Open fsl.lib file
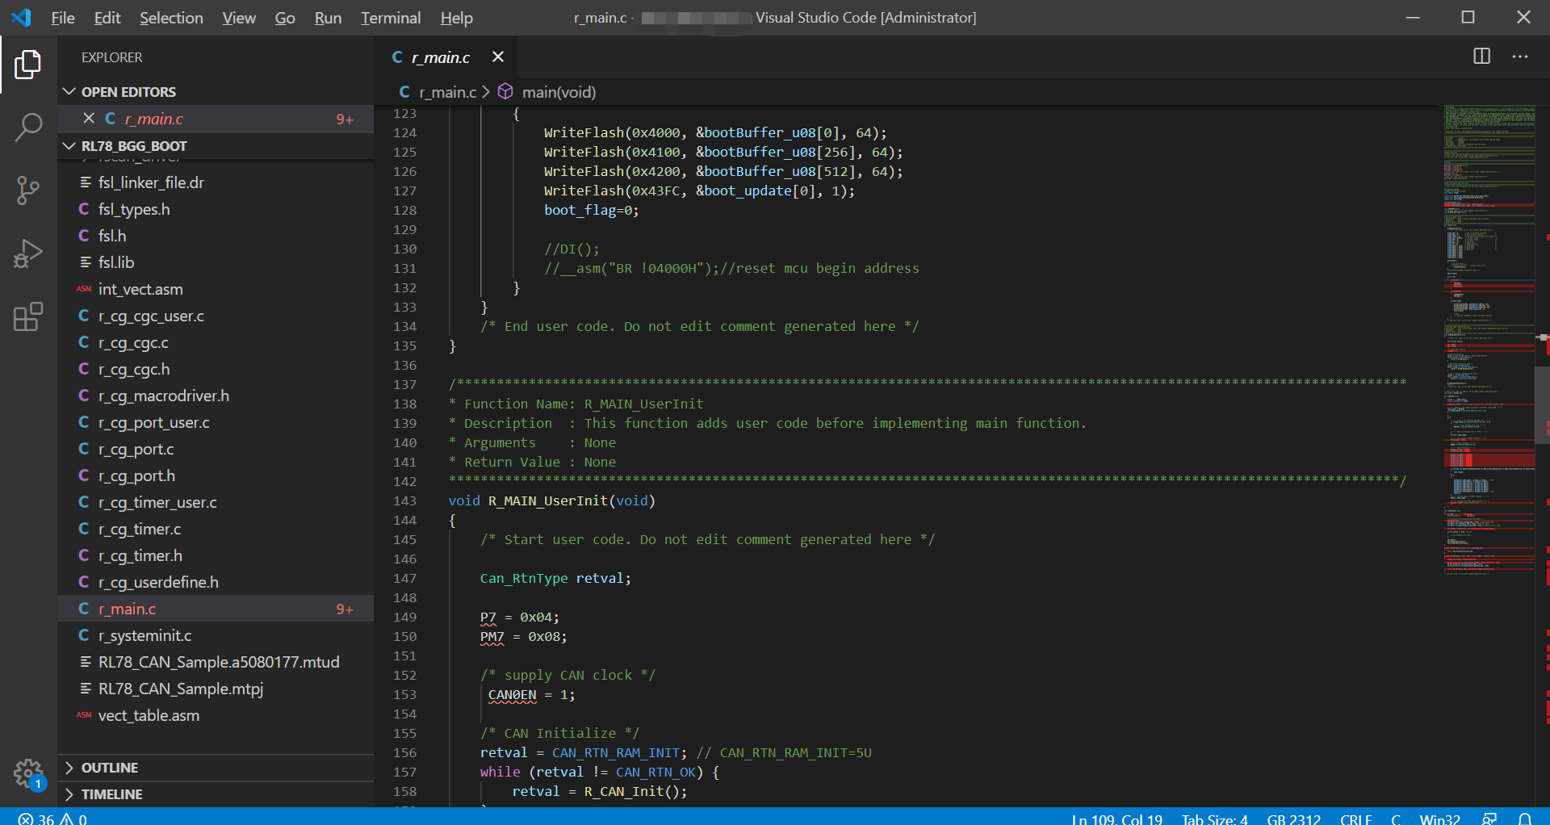This screenshot has height=825, width=1550. 216,262
